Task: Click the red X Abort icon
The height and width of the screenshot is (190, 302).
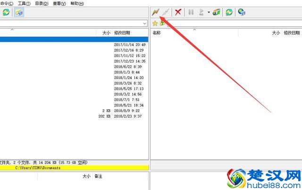Action: click(x=178, y=12)
